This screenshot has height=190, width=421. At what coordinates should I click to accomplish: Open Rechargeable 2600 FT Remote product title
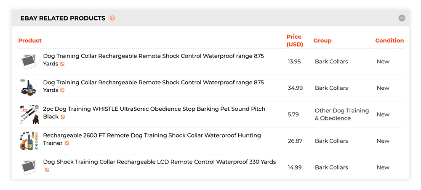[152, 139]
